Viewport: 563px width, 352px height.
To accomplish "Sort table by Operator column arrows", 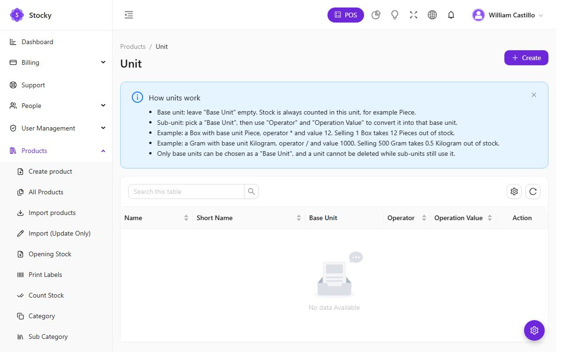I will tap(424, 218).
